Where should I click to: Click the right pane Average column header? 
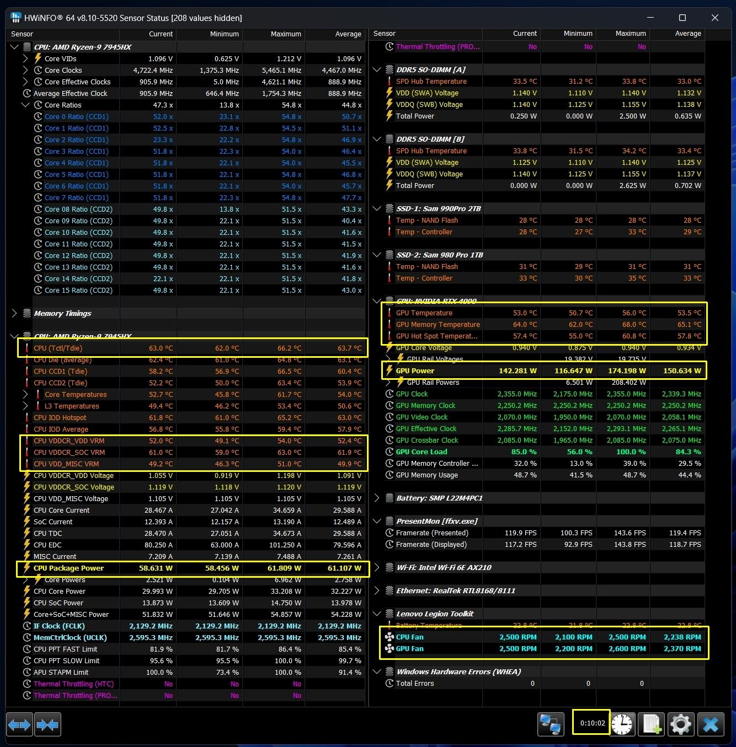pos(677,34)
